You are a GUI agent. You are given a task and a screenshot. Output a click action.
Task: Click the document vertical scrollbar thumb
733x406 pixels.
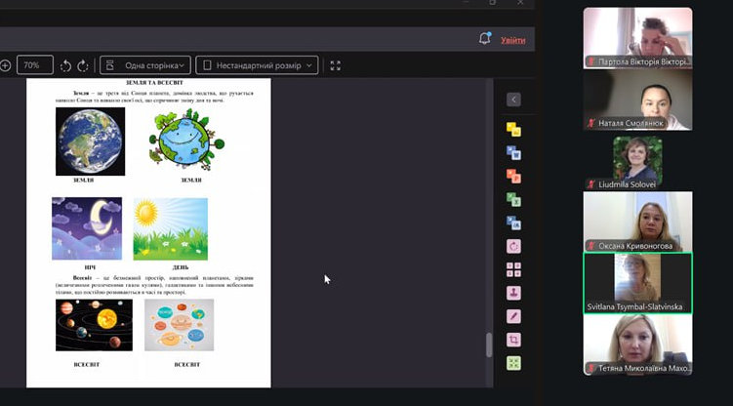pos(490,345)
